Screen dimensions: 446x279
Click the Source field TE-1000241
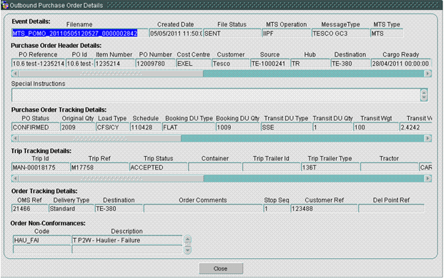click(270, 64)
